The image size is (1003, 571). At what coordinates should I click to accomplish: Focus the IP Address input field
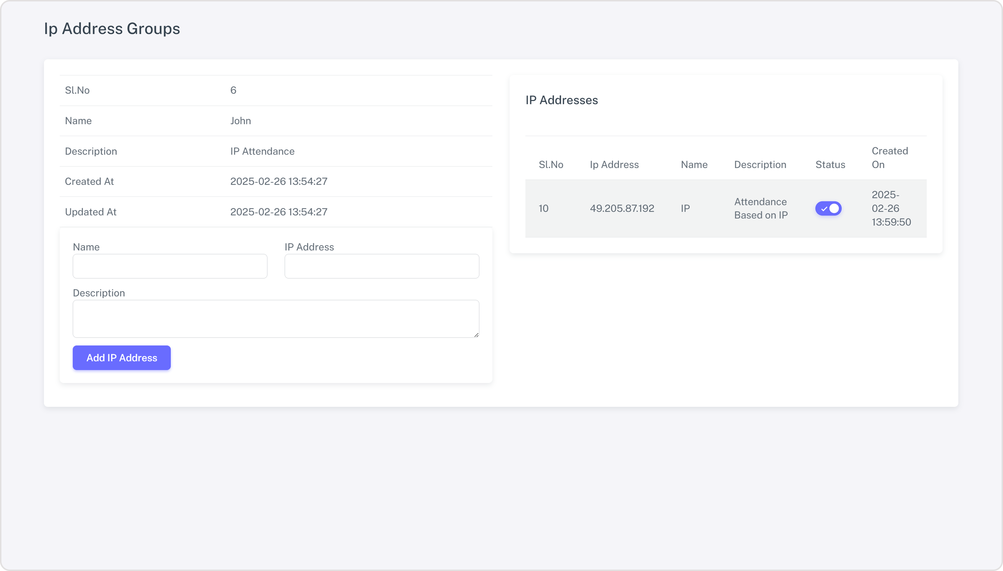[382, 266]
